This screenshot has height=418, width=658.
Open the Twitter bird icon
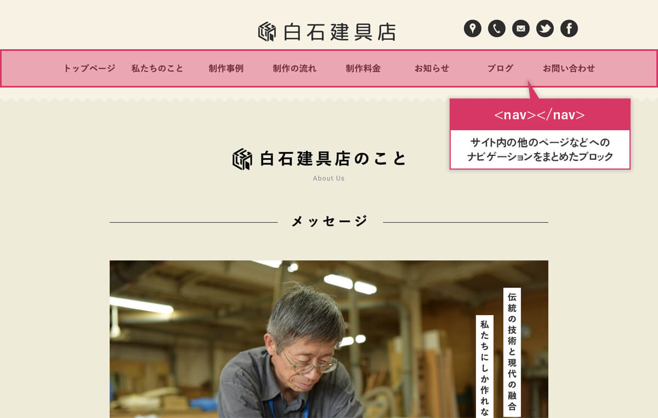coord(545,28)
